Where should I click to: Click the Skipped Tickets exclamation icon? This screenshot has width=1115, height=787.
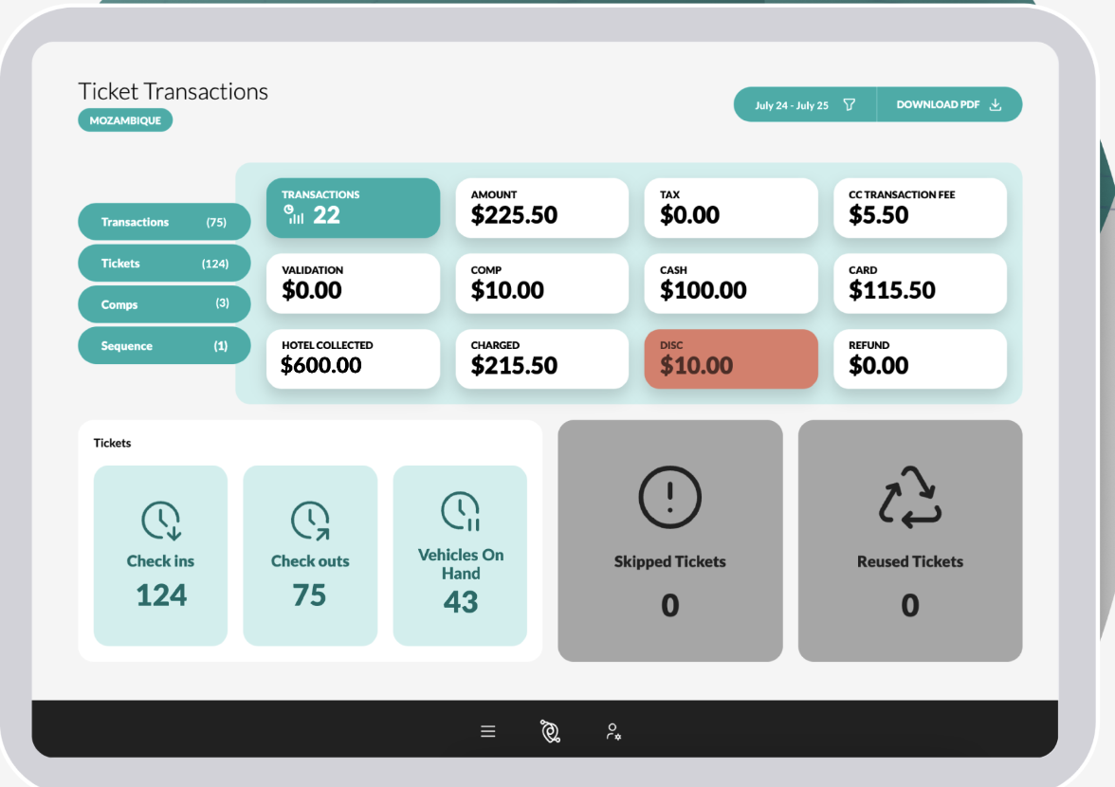[x=669, y=497]
